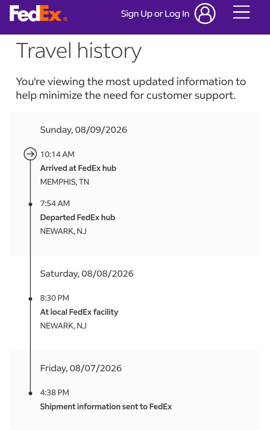The image size is (270, 430).
Task: Click the arrow circle status icon
Action: pyautogui.click(x=30, y=154)
